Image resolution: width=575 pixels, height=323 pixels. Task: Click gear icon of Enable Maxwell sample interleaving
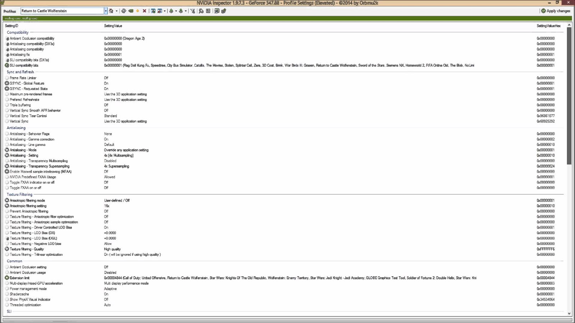(7, 172)
